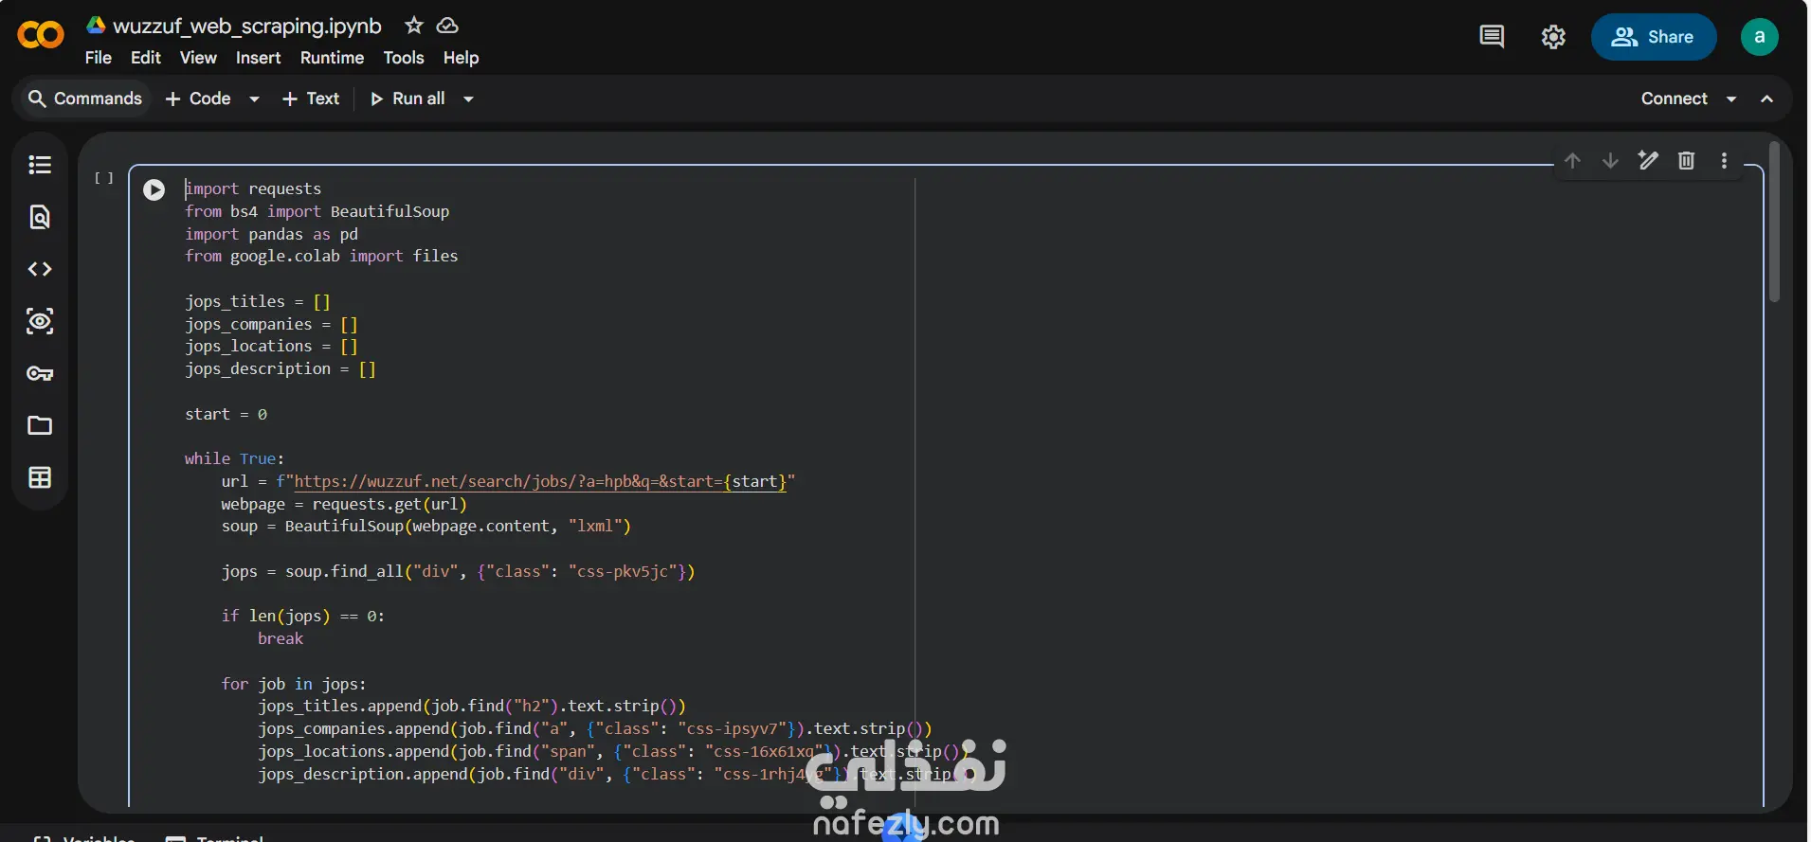Expand the Run all dropdown arrow

pos(468,99)
